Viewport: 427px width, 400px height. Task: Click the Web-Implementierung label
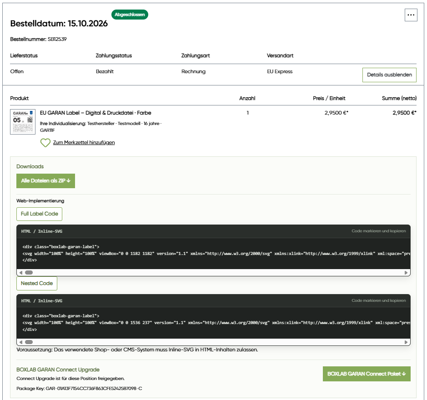(x=40, y=201)
